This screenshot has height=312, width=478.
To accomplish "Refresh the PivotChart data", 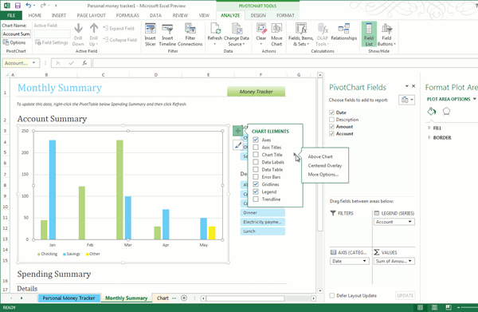I will click(215, 34).
